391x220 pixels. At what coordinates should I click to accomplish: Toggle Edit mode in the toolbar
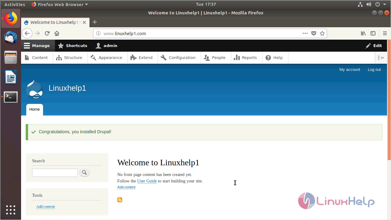pyautogui.click(x=374, y=46)
